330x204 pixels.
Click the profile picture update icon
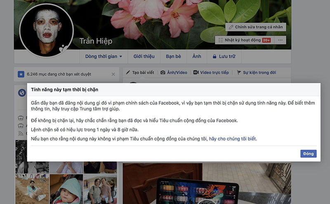point(63,48)
